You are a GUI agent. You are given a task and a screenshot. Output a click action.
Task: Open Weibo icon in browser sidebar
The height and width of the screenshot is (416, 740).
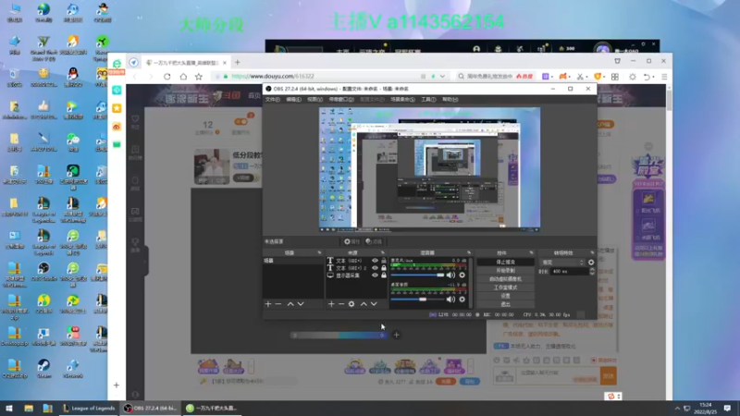point(117,127)
